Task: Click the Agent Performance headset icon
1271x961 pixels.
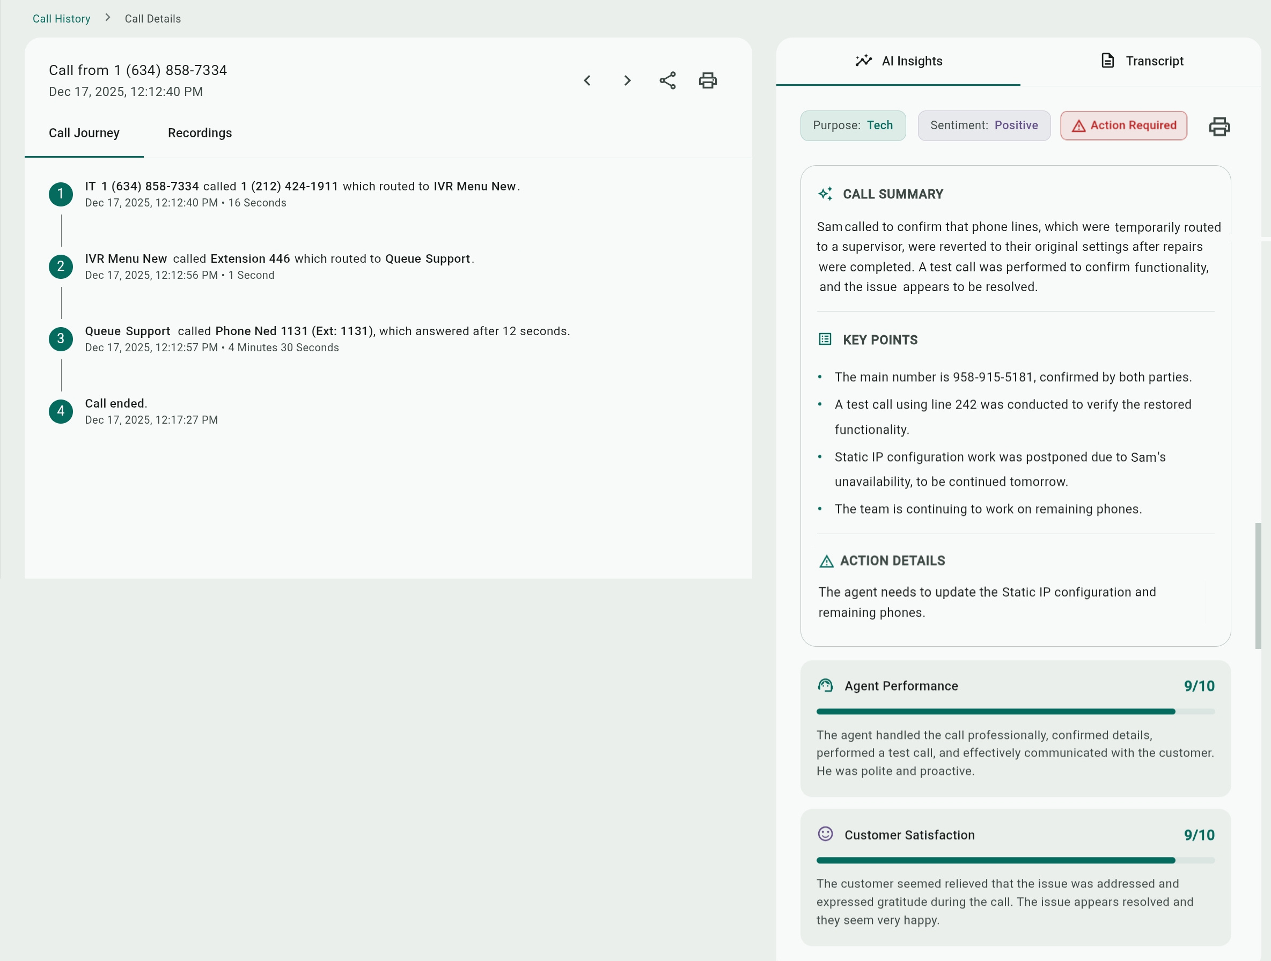Action: coord(825,685)
